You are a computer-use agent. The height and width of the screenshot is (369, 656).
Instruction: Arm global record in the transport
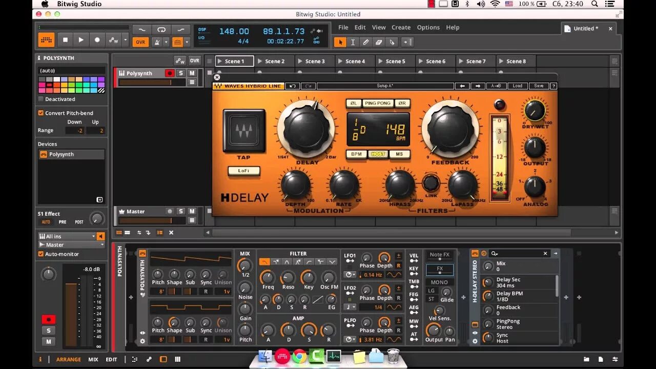point(97,39)
